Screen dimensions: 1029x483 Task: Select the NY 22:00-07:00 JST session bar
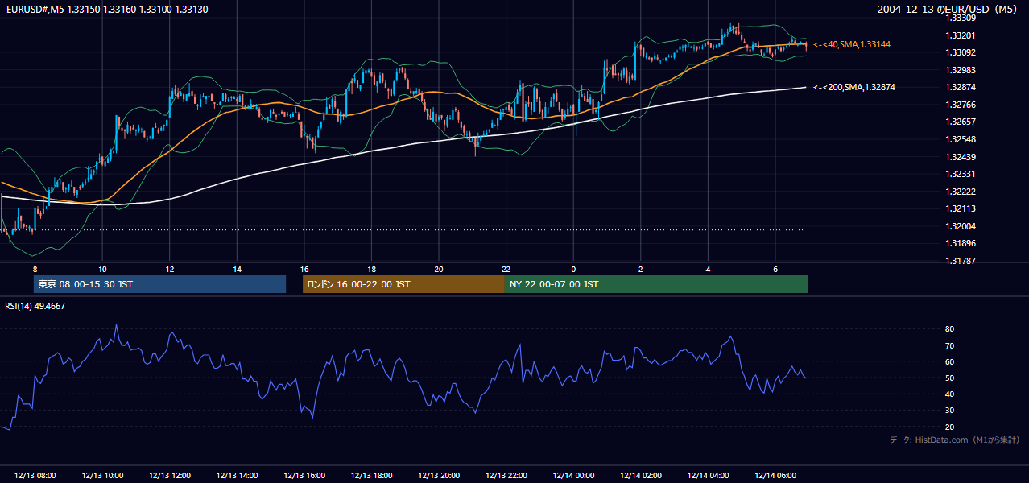point(656,284)
